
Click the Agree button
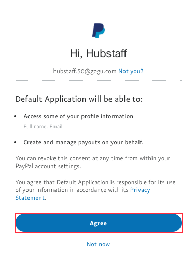pyautogui.click(x=99, y=223)
